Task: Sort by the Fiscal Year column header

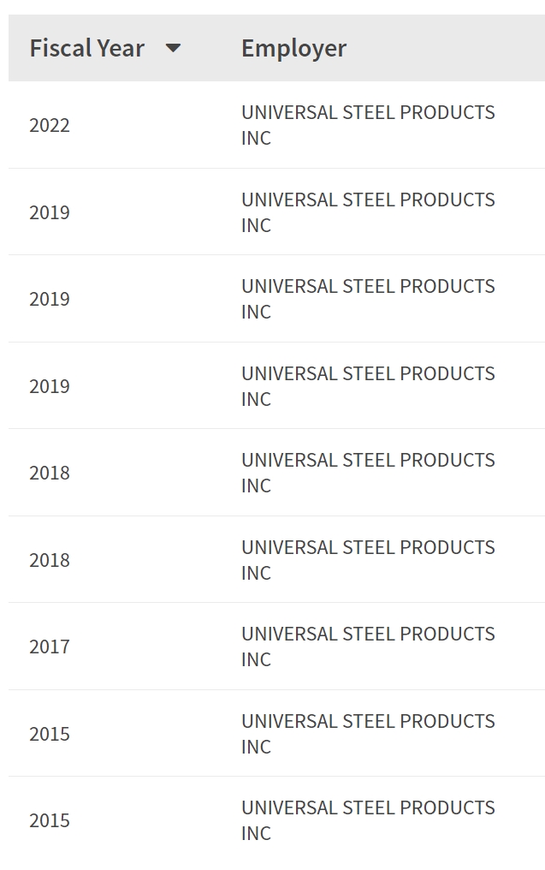Action: pos(87,48)
